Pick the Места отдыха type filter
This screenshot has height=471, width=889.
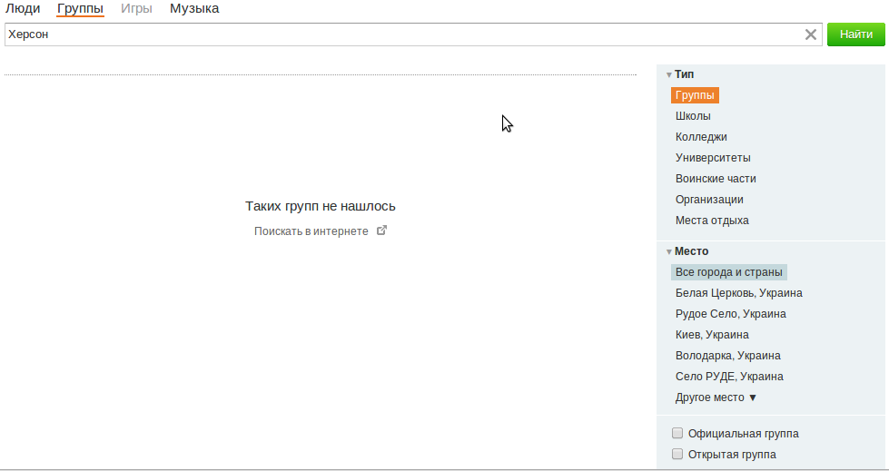[x=712, y=221]
